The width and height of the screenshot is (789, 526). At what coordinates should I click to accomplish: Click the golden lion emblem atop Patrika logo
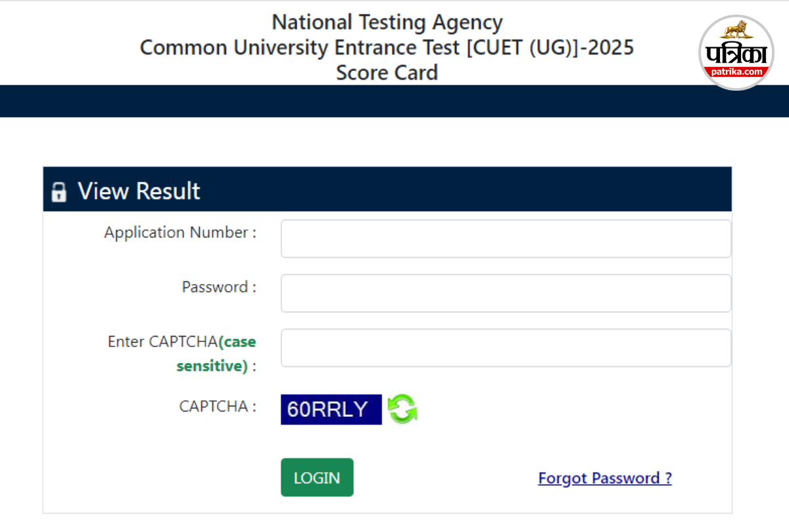(x=736, y=30)
